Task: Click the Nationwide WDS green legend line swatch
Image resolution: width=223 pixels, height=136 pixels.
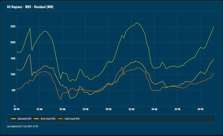Action: click(13, 118)
